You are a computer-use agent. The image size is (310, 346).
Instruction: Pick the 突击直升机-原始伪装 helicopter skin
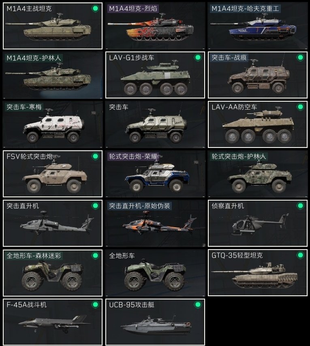155,223
